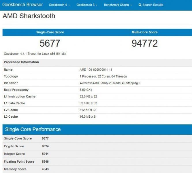192x173 pixels.
Task: Expand the Geekbench 4 dropdown menu
Action: click(x=59, y=5)
